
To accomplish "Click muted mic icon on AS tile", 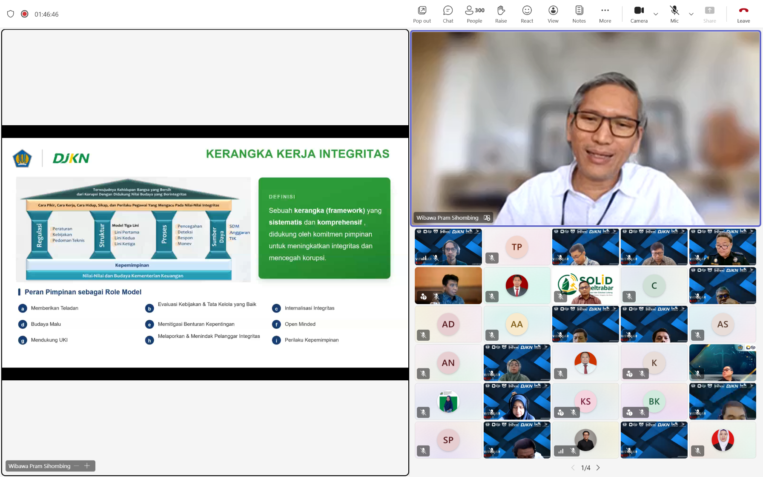I will [x=697, y=335].
